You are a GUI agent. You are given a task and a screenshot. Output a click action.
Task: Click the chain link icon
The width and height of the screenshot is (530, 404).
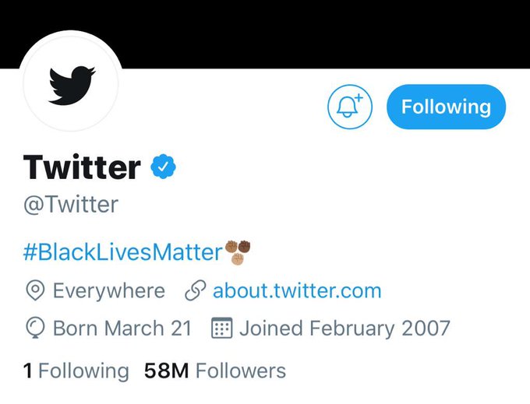[x=196, y=290]
